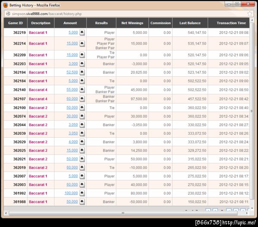Viewport: 258px width, 227px height.
Task: Open amount link 30,000 for game 362074
Action: tap(72, 116)
